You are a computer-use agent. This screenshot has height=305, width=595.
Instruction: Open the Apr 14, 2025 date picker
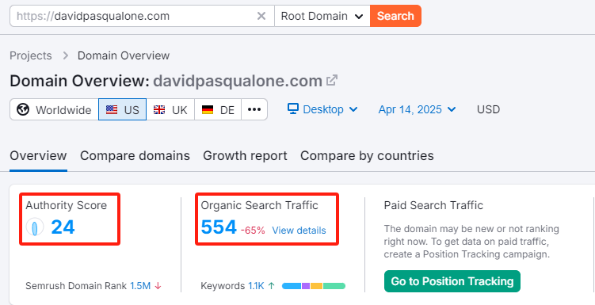pyautogui.click(x=417, y=109)
